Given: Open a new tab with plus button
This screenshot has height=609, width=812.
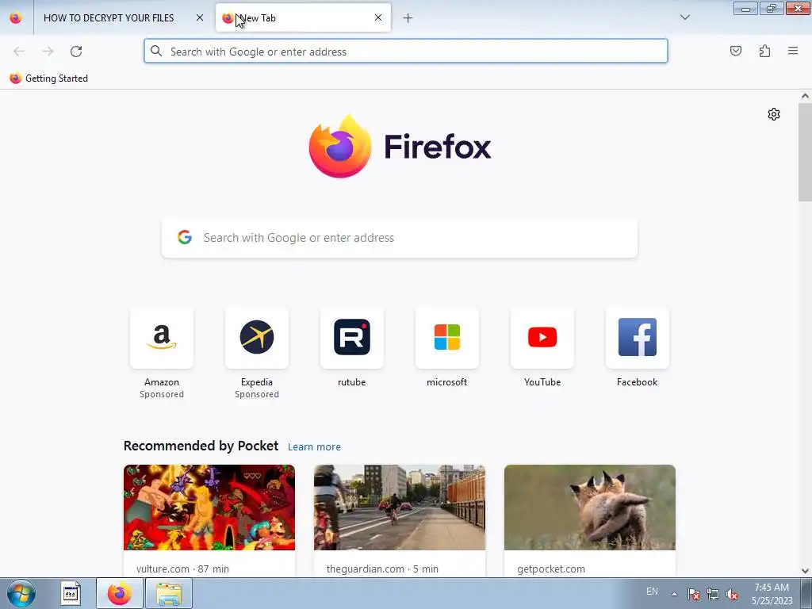Looking at the screenshot, I should tap(408, 18).
